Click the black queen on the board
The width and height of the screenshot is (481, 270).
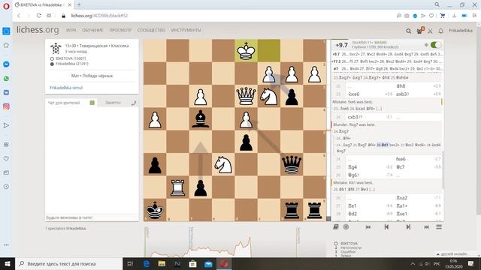point(292,165)
